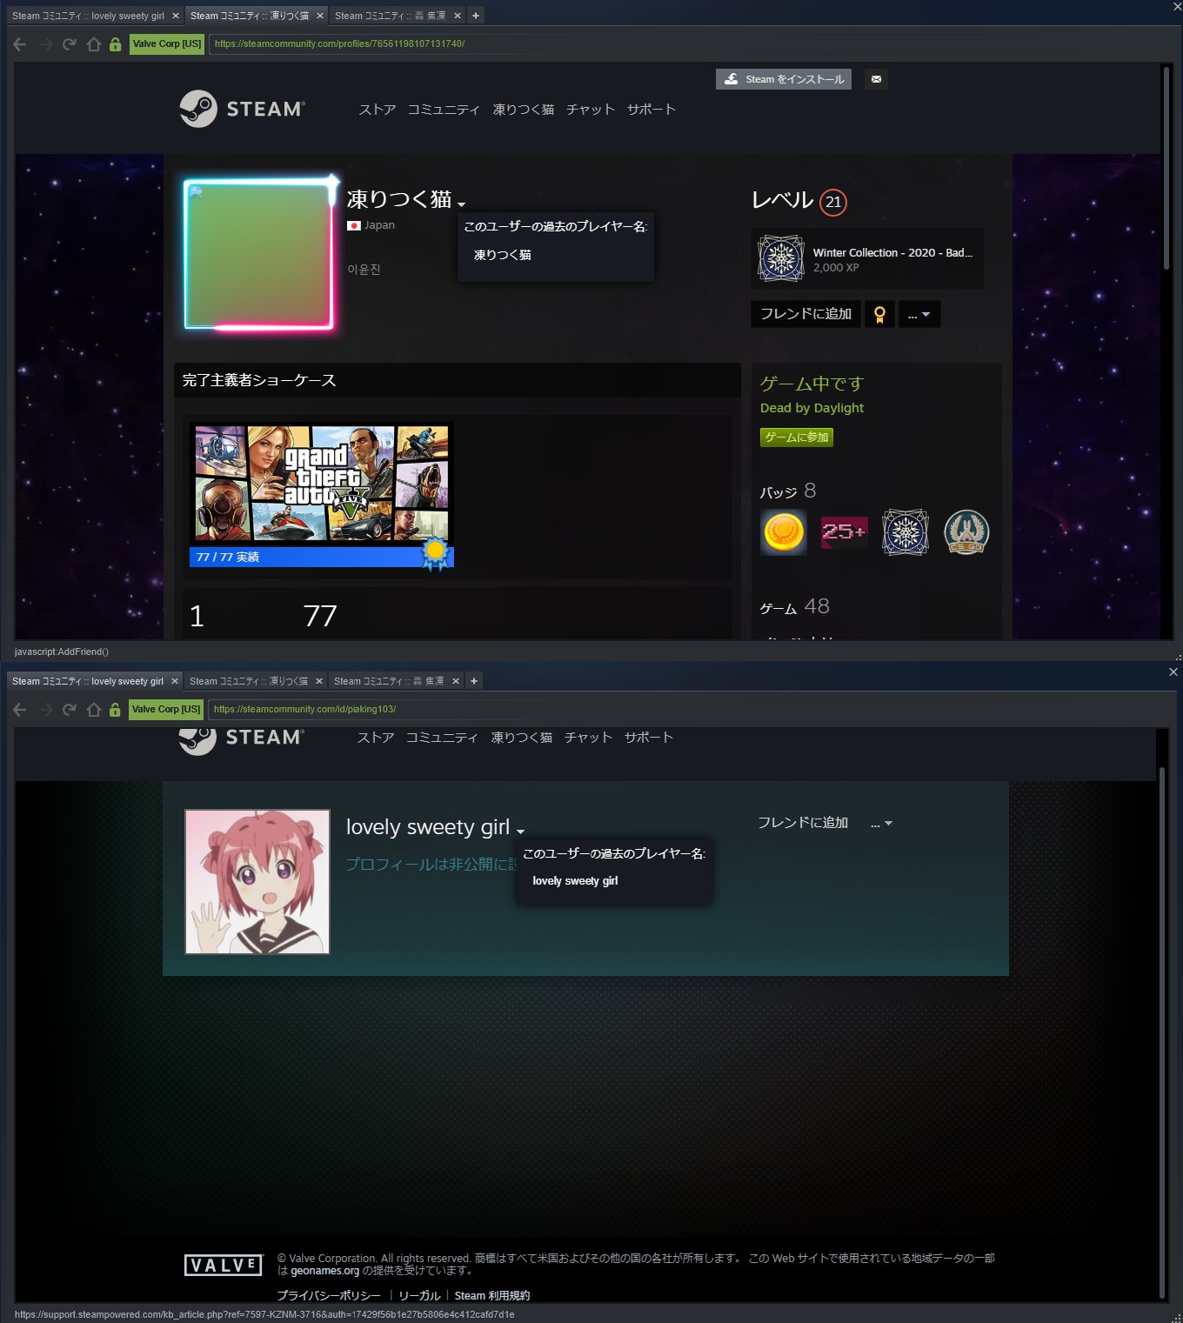Close the lovely sweety girl tab in the top window
The image size is (1183, 1323).
tap(175, 16)
